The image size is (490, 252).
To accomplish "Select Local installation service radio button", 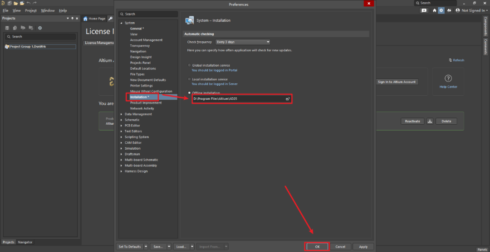I will click(189, 79).
